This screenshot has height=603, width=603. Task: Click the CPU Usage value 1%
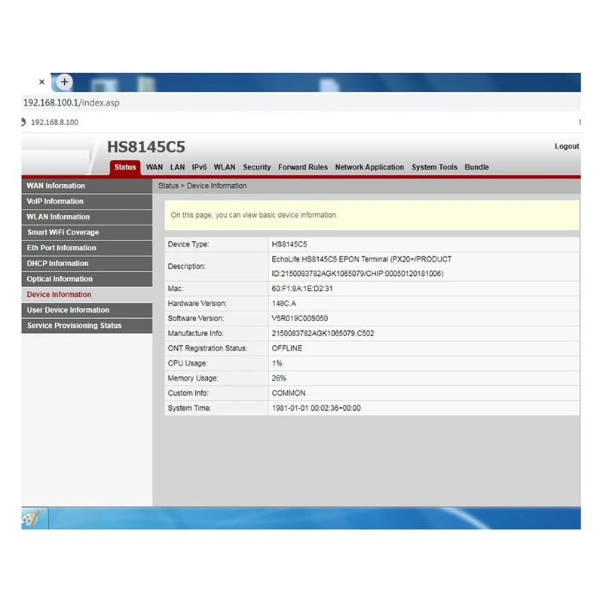click(x=277, y=363)
